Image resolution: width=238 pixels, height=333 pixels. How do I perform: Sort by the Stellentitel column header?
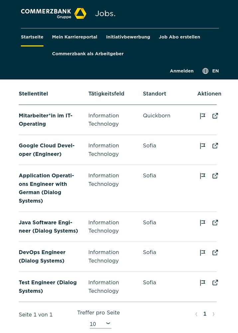[x=33, y=94]
